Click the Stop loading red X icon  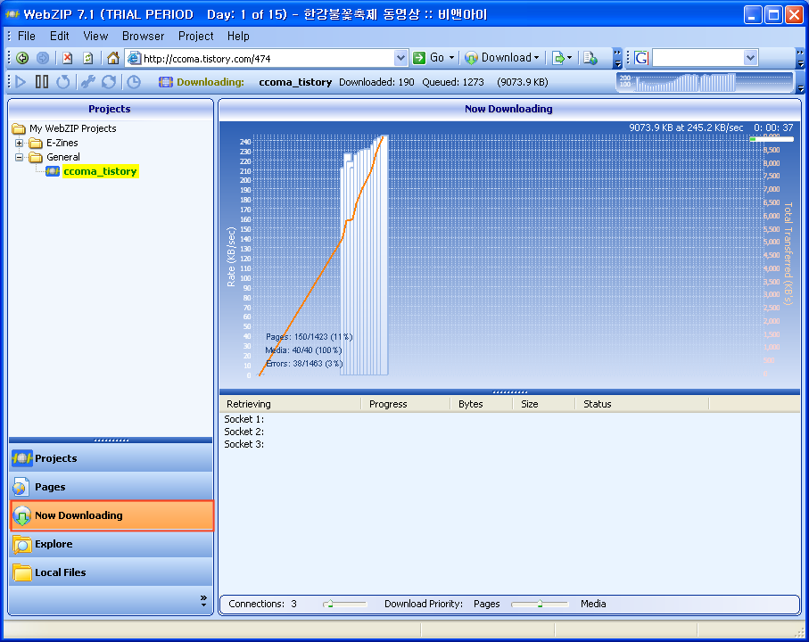[67, 58]
